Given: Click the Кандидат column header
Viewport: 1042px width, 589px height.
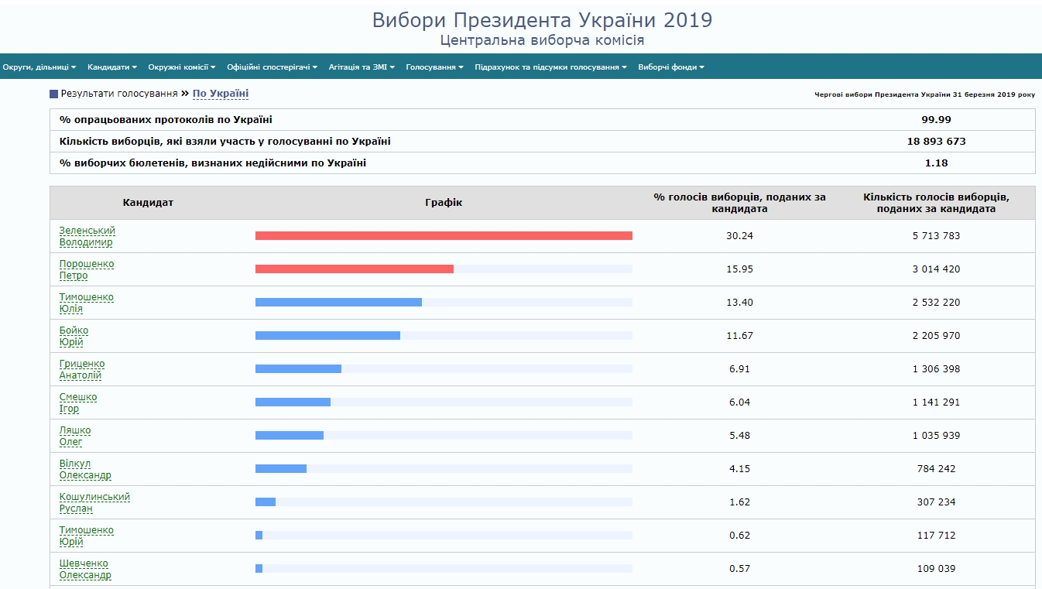Looking at the screenshot, I should (x=148, y=203).
